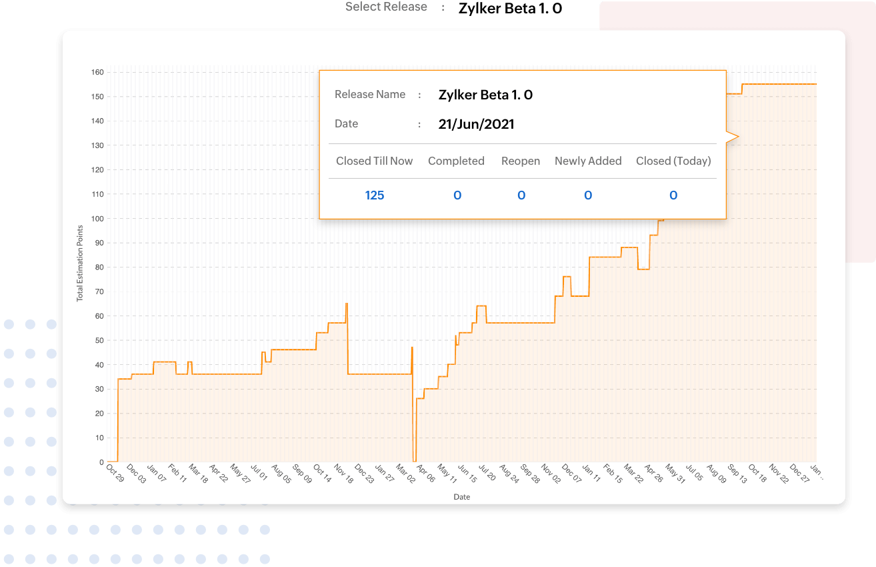Click the x-axis date label Mar 22

point(634,473)
